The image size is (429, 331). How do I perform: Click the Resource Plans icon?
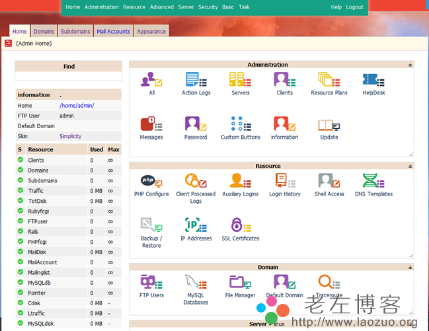329,81
